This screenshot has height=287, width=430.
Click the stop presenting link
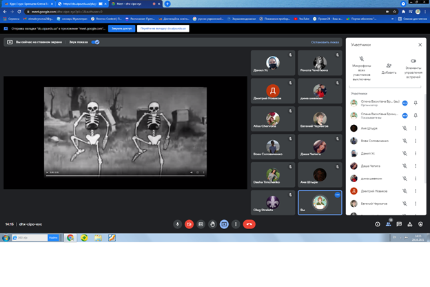pyautogui.click(x=325, y=42)
